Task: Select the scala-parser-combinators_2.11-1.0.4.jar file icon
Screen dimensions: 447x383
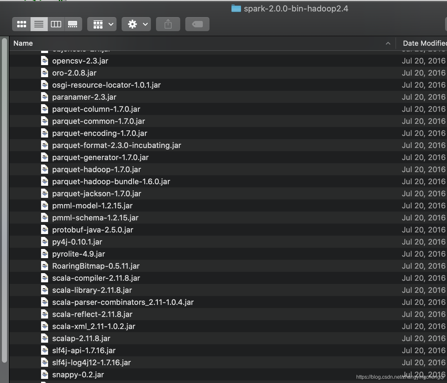Action: click(x=45, y=302)
